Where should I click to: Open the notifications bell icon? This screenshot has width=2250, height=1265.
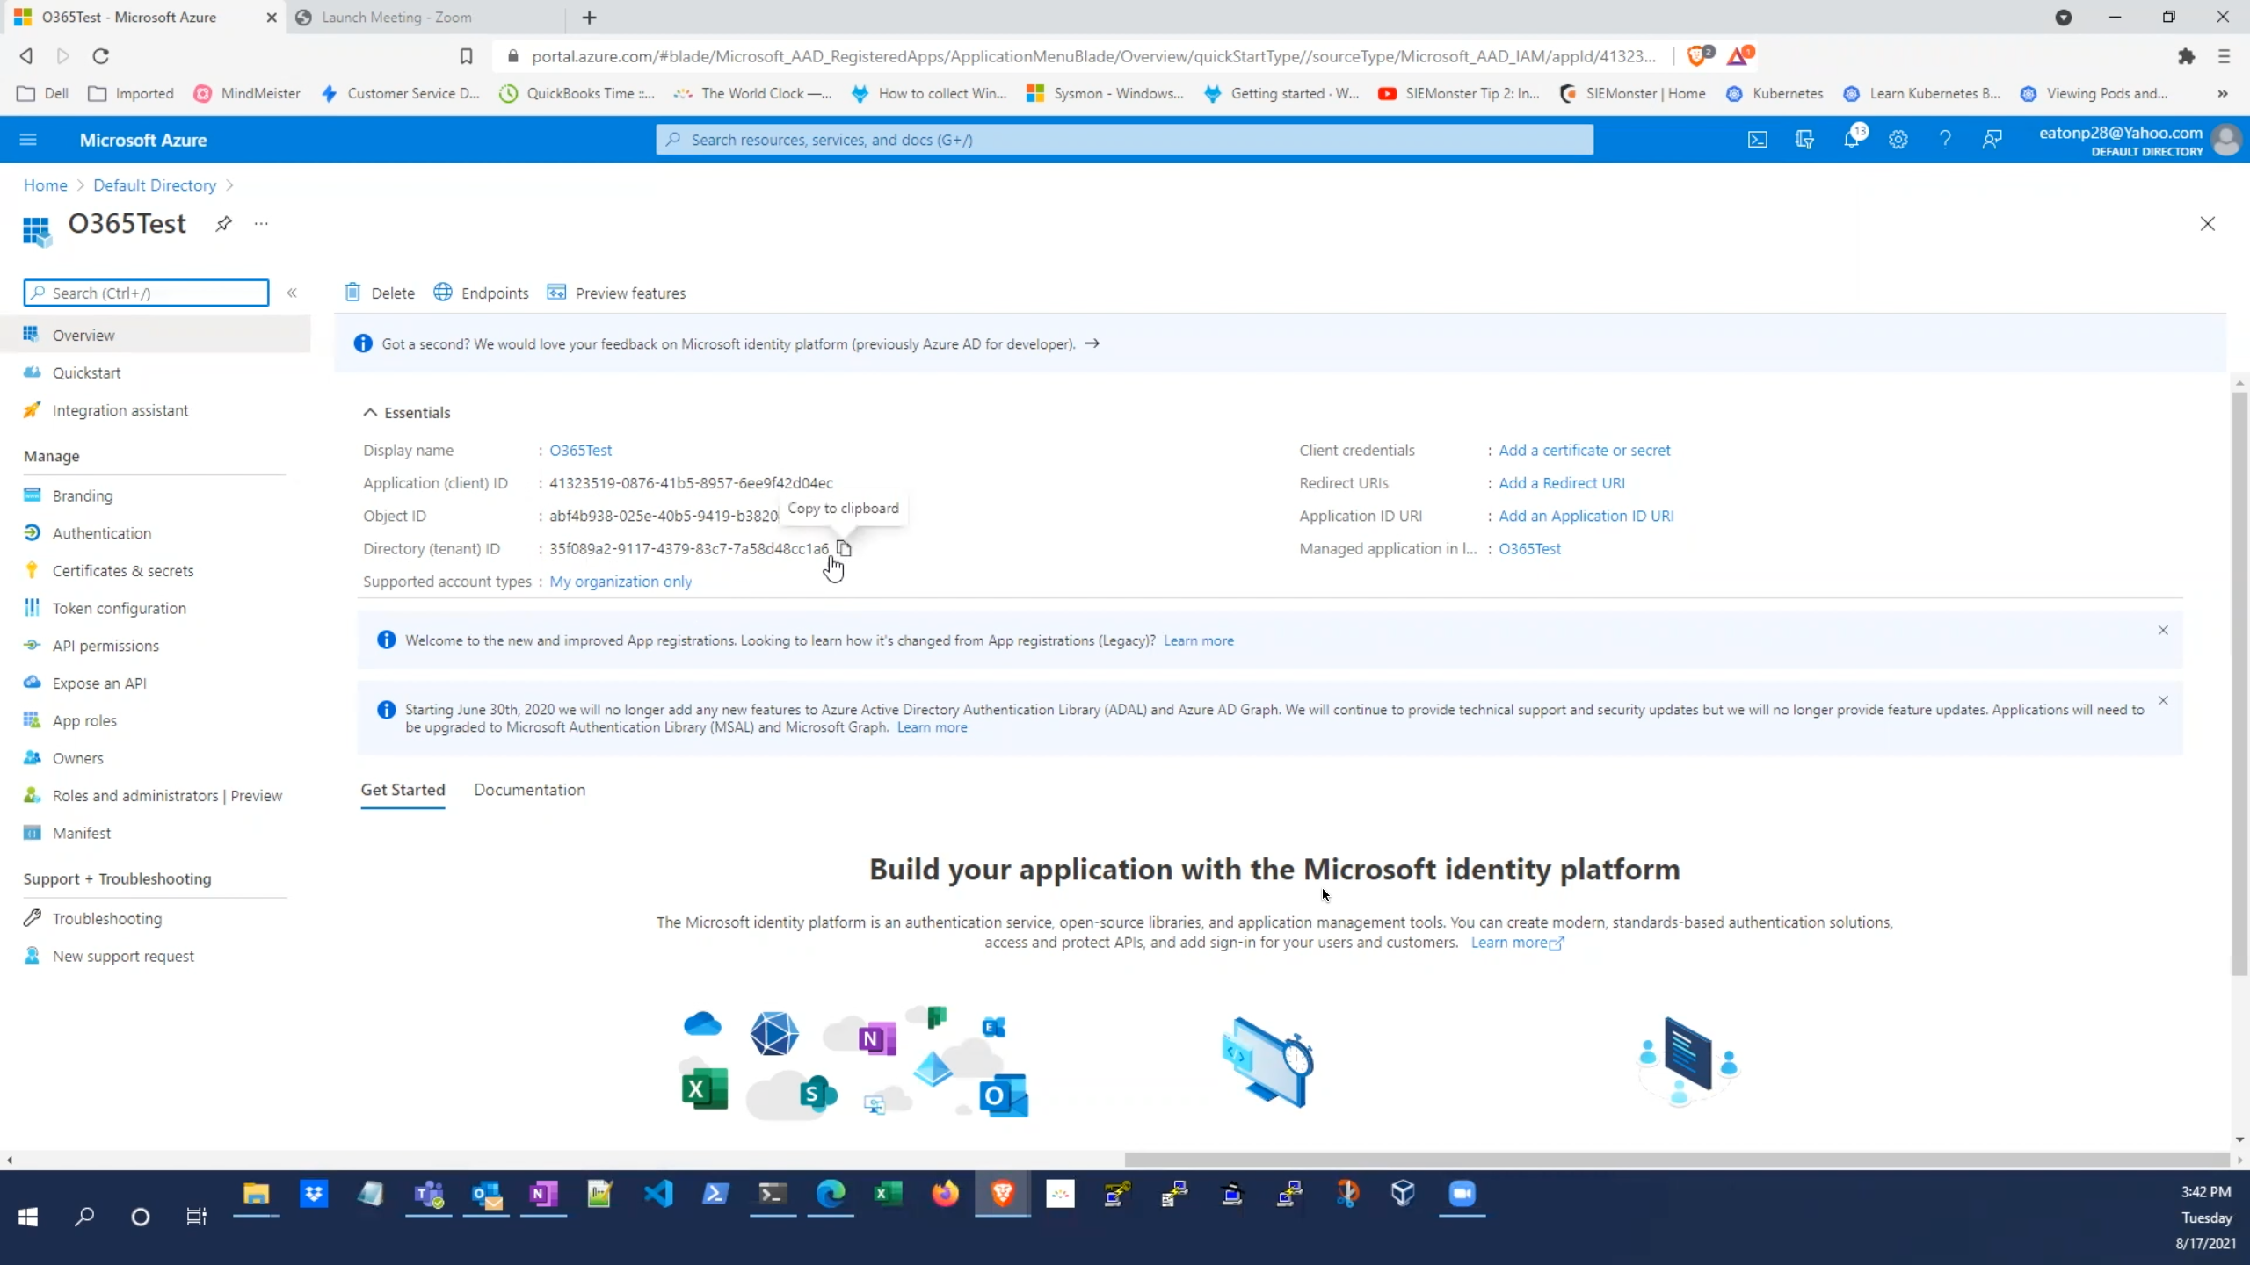[1854, 139]
